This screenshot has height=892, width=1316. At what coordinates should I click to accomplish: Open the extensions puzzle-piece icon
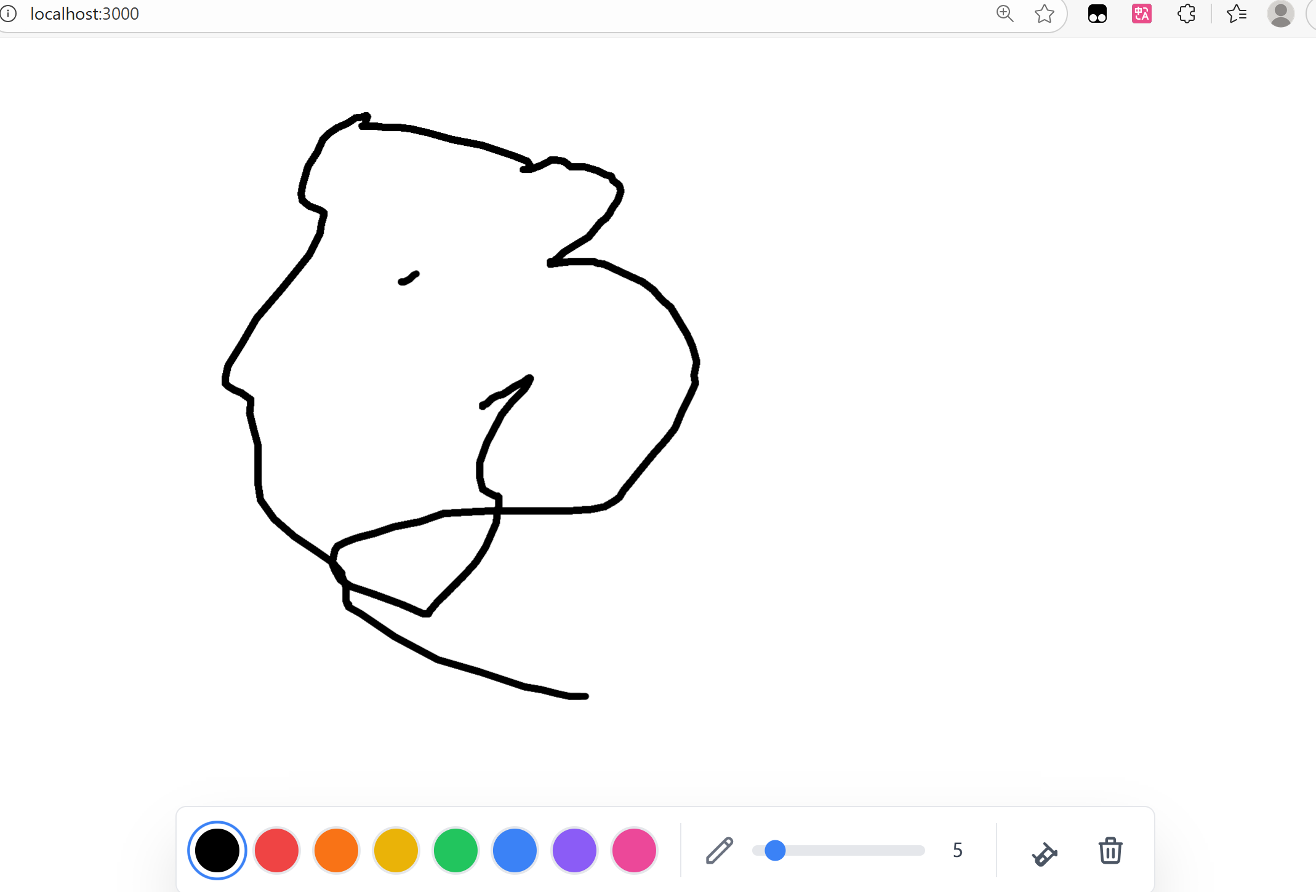(1187, 13)
